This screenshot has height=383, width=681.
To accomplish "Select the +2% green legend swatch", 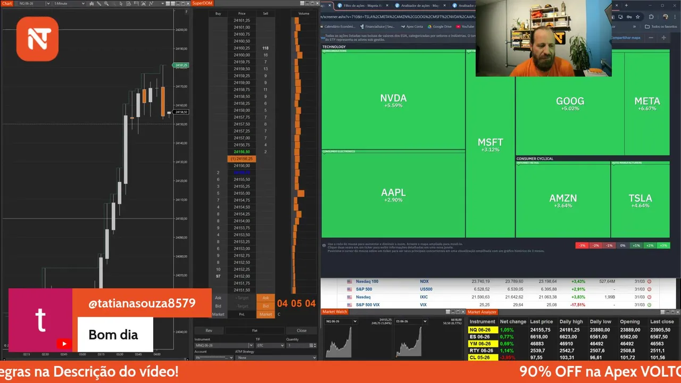I will pos(650,245).
